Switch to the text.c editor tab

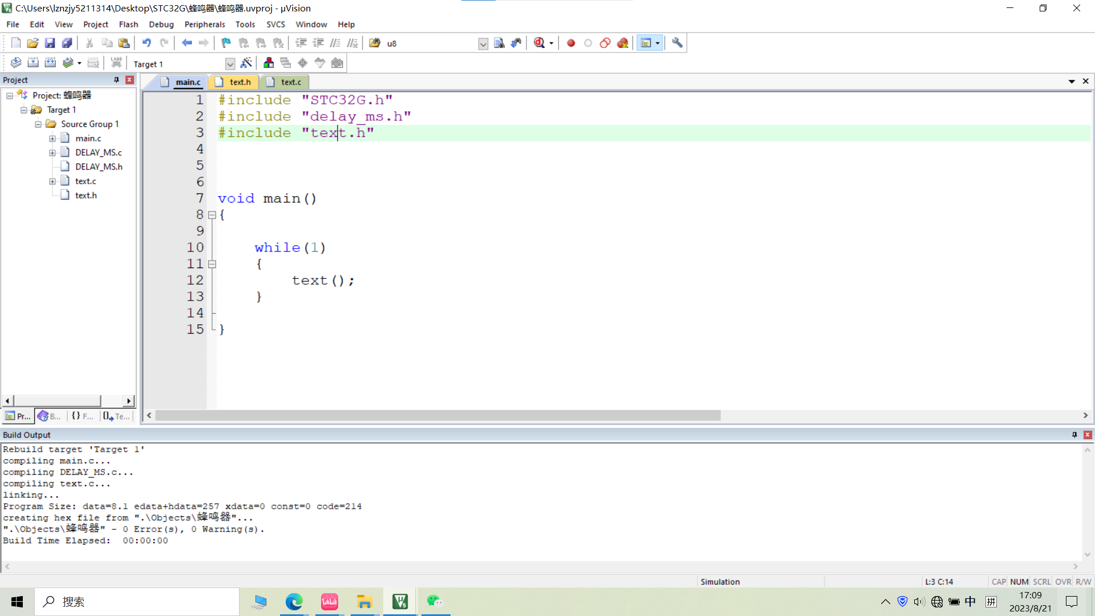point(285,82)
